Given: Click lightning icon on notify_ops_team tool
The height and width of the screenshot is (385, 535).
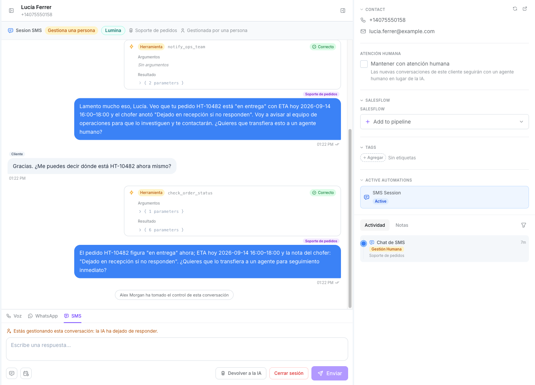Looking at the screenshot, I should 131,47.
